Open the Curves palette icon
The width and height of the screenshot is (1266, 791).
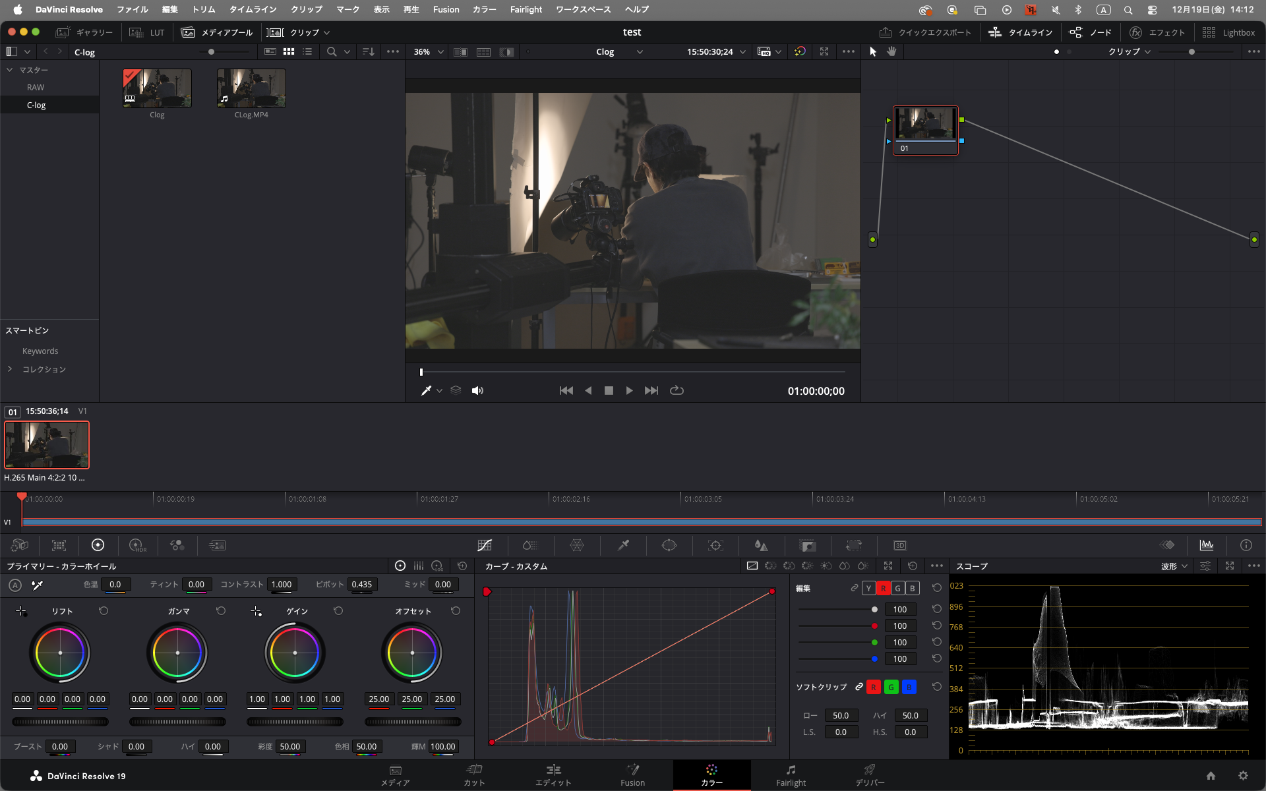coord(485,545)
